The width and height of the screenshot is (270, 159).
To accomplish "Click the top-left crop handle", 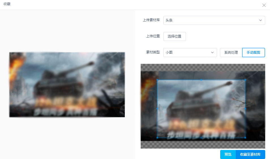I will (157, 80).
